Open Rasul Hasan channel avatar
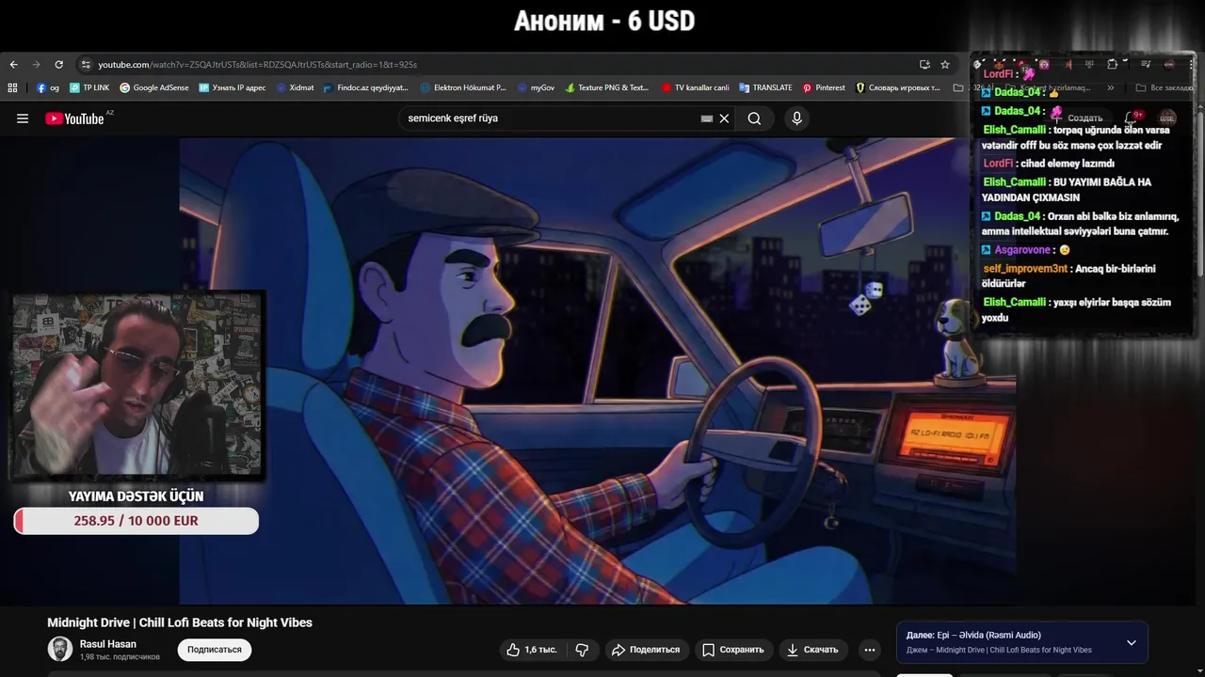 [60, 649]
